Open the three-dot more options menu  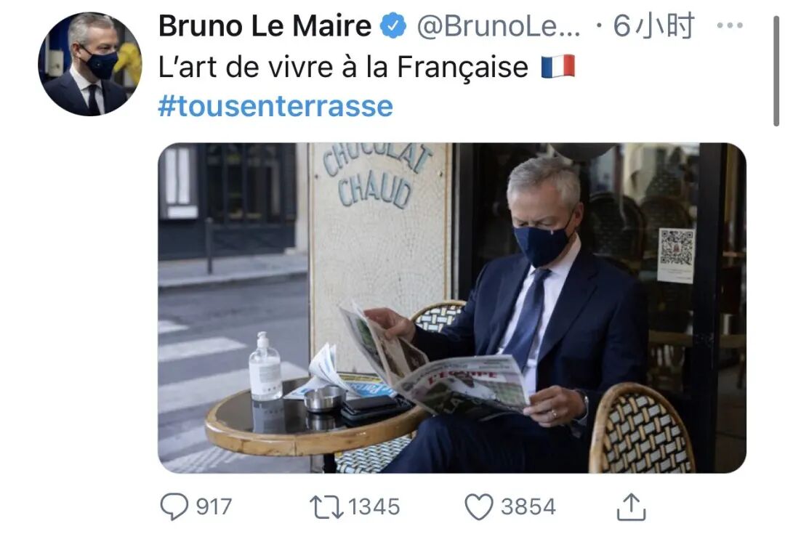coord(730,25)
